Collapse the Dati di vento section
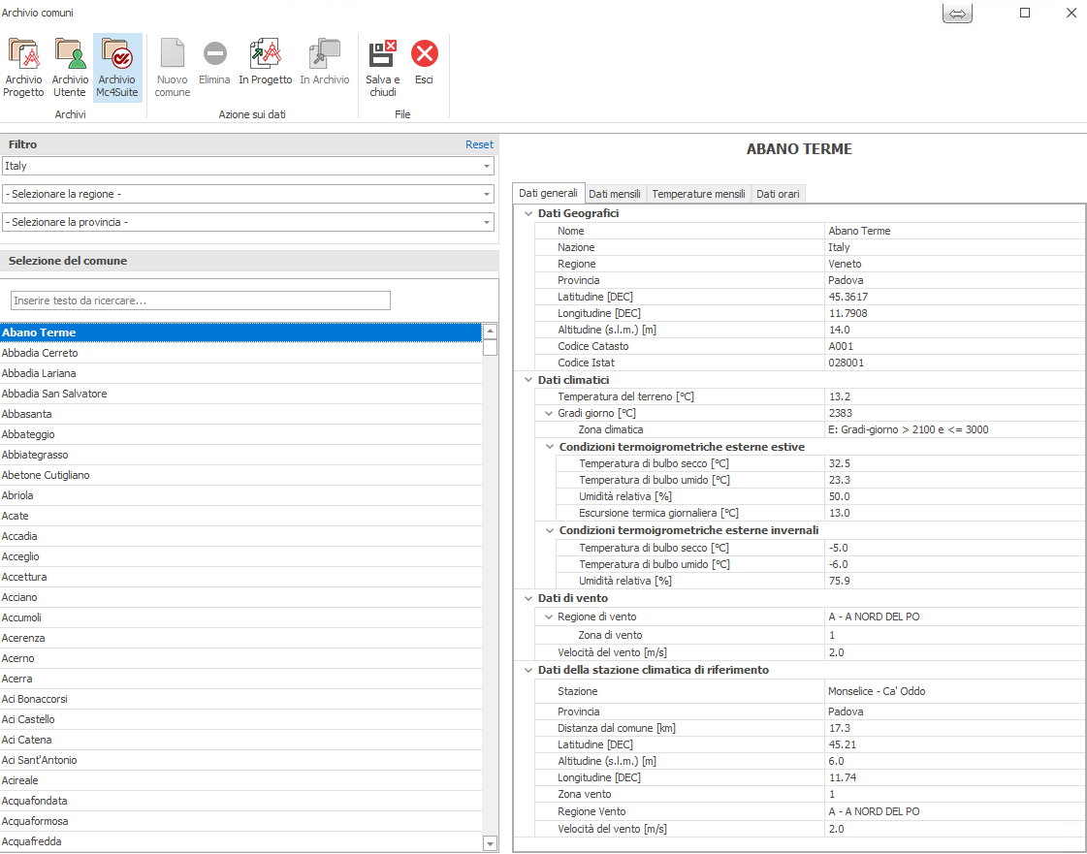Viewport: 1087px width, 854px height. coord(528,599)
